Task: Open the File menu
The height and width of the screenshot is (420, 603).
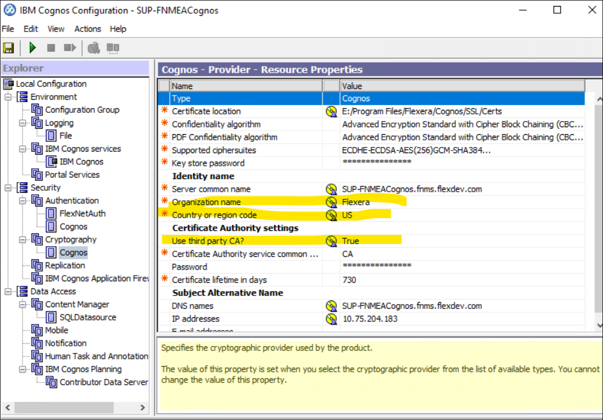Action: click(8, 29)
